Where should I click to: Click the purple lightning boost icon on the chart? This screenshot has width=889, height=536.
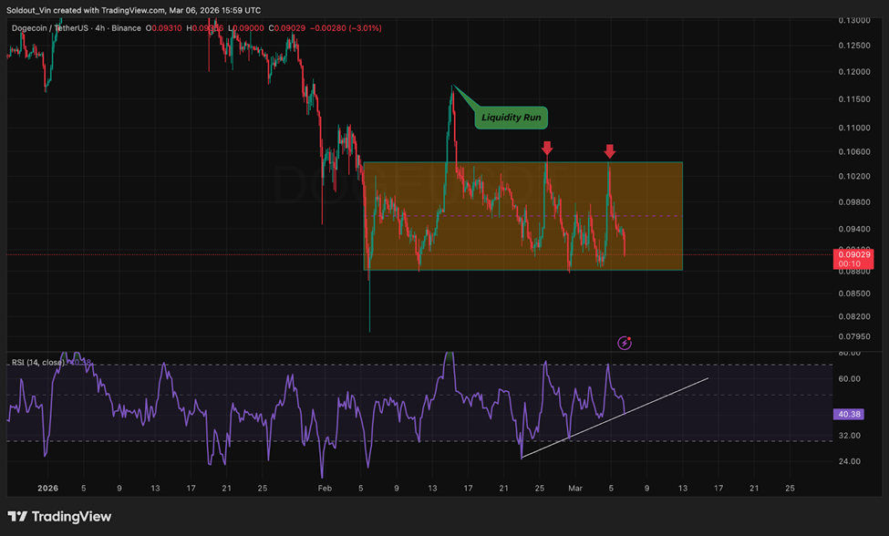[x=625, y=342]
